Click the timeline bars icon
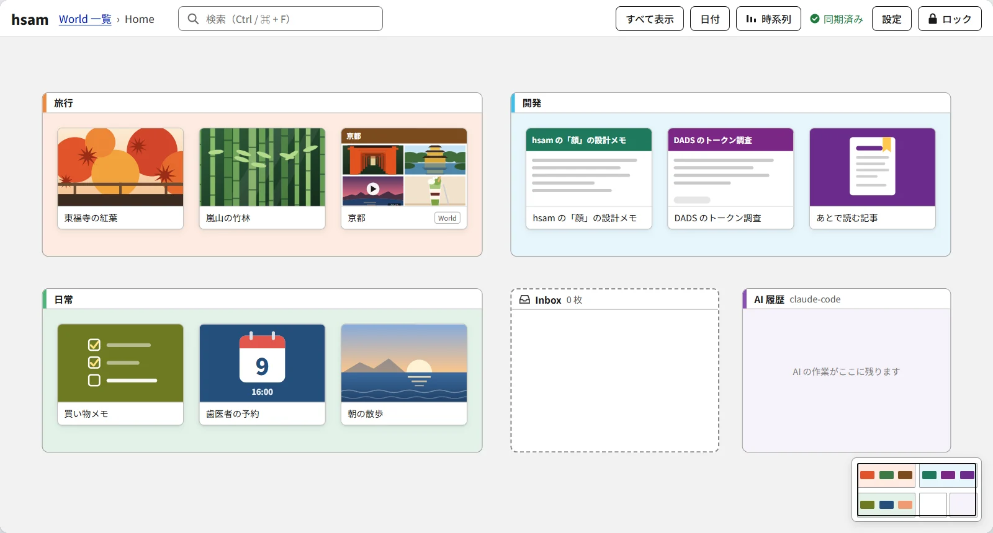 (751, 19)
